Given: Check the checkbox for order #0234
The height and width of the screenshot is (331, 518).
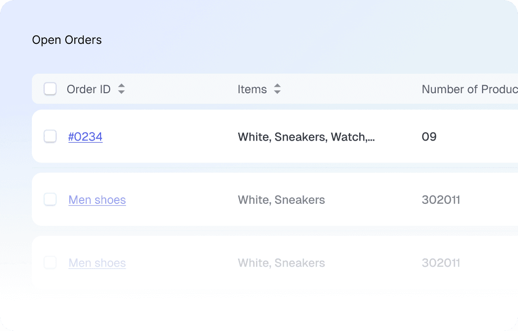Looking at the screenshot, I should point(50,136).
